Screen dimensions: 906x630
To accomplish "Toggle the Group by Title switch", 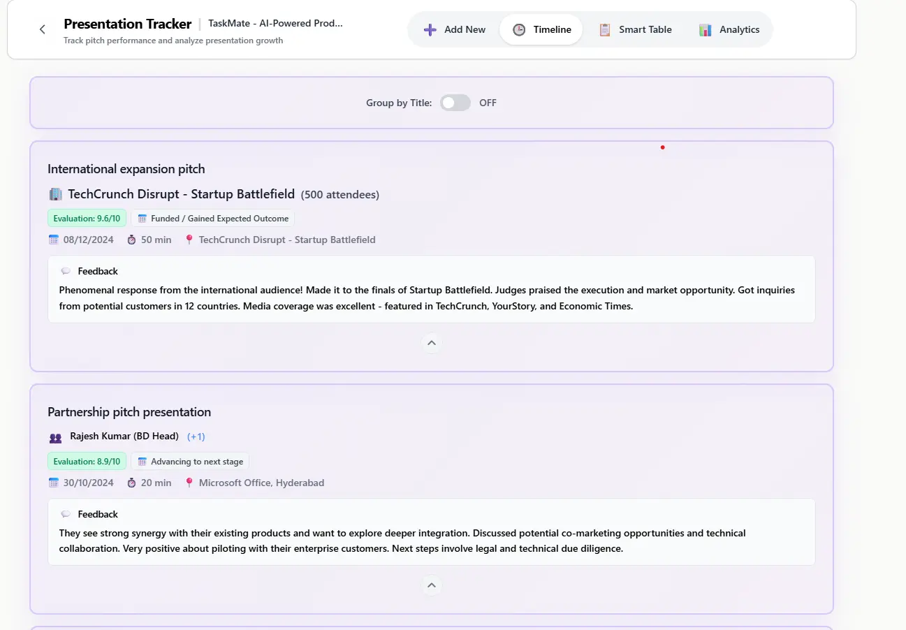I will (x=455, y=103).
